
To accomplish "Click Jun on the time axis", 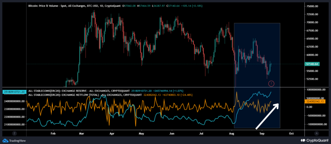I will [x=172, y=133].
